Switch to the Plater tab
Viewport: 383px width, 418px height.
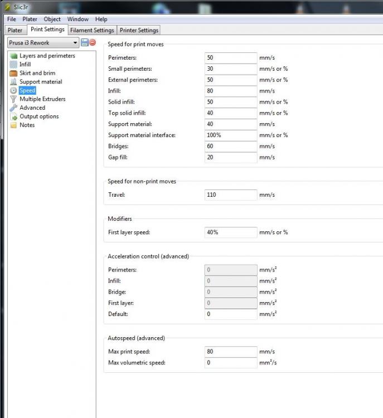click(15, 30)
